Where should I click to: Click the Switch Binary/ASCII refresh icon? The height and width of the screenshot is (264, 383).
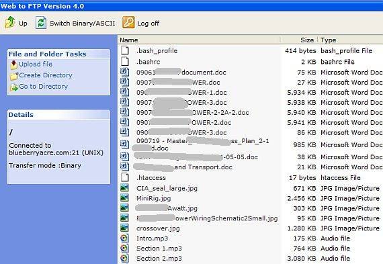point(41,23)
